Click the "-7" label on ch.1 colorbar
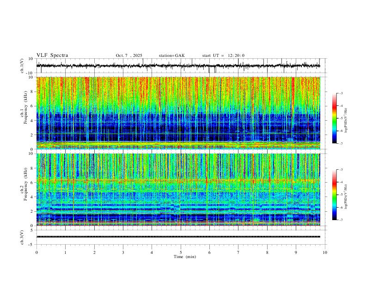366x283 pixels. pos(341,143)
